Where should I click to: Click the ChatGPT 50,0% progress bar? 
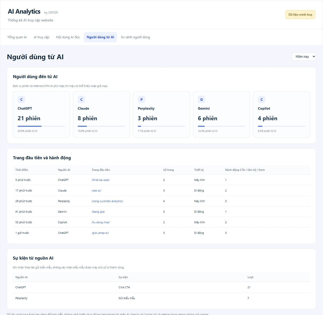pos(41,126)
